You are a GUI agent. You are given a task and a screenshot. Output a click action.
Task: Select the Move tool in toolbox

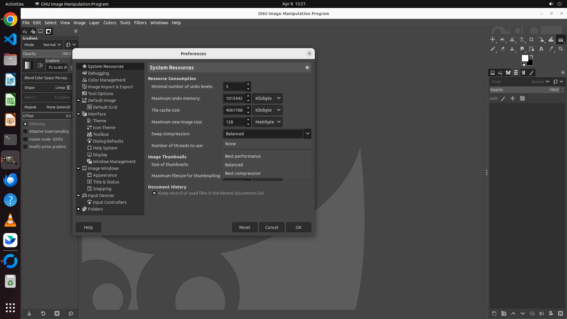(493, 40)
